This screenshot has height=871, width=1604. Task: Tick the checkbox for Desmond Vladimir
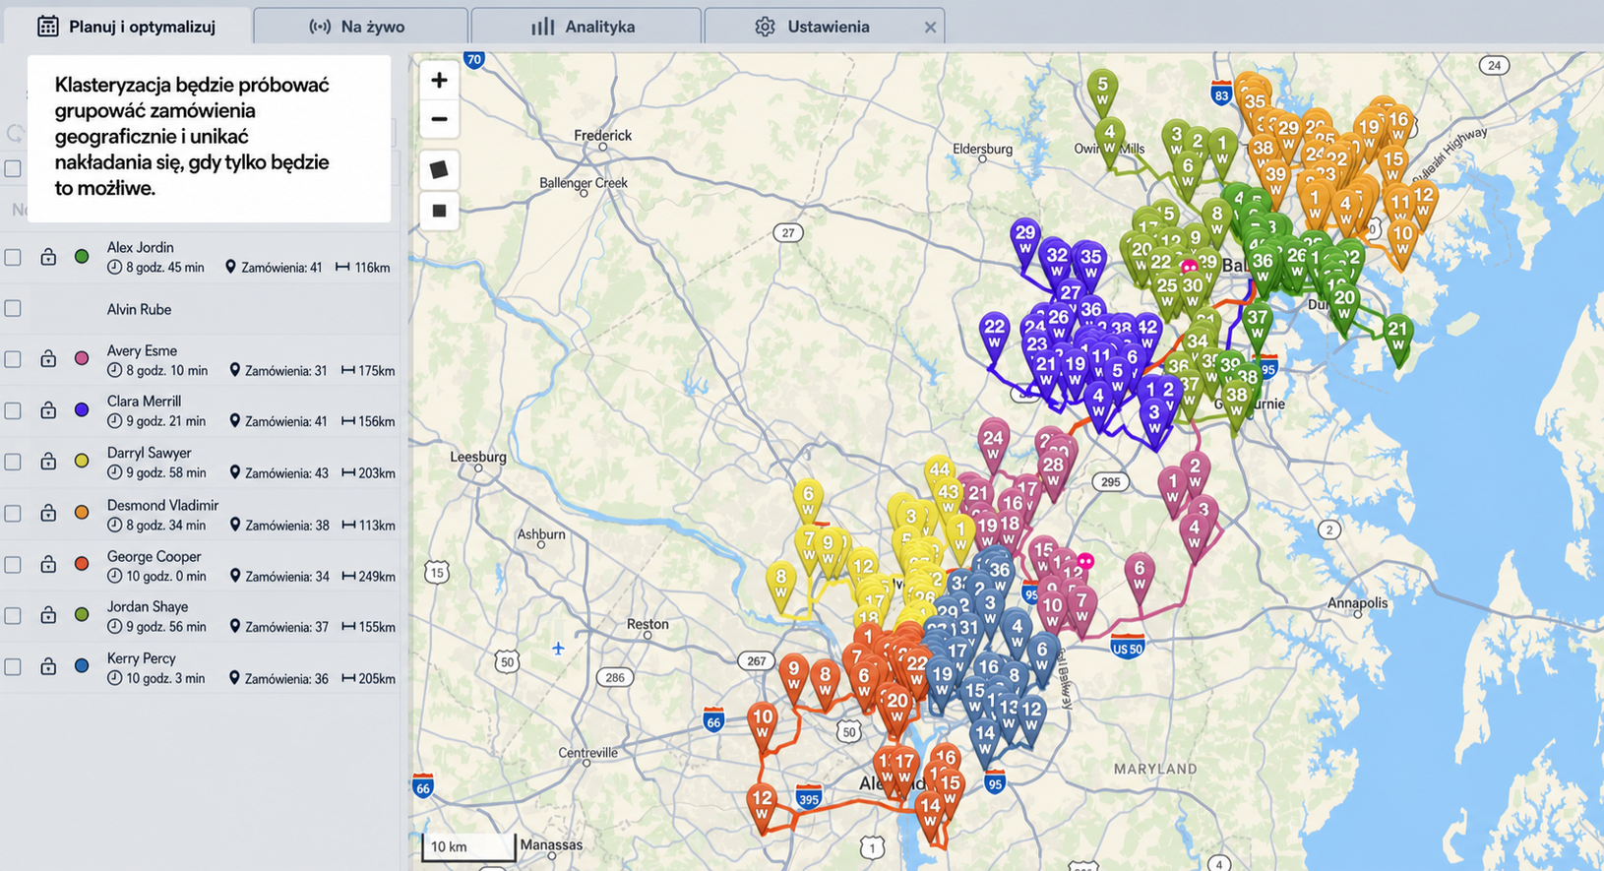click(x=13, y=513)
